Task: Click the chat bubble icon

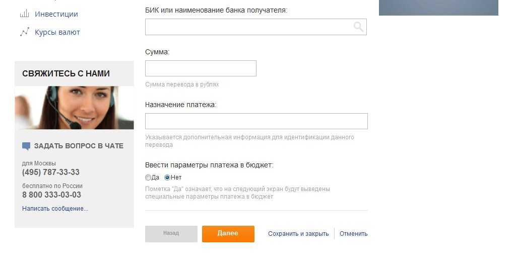Action: (26, 146)
